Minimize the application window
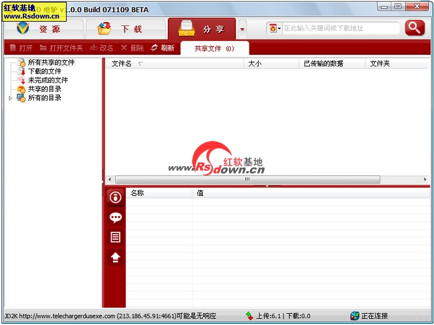434x325 pixels. point(384,6)
